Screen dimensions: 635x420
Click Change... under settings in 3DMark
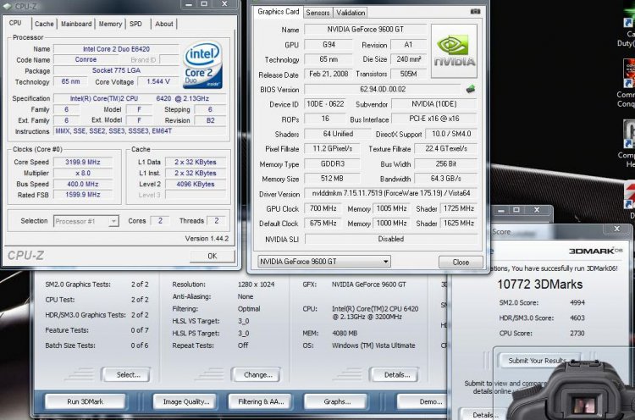pos(257,374)
